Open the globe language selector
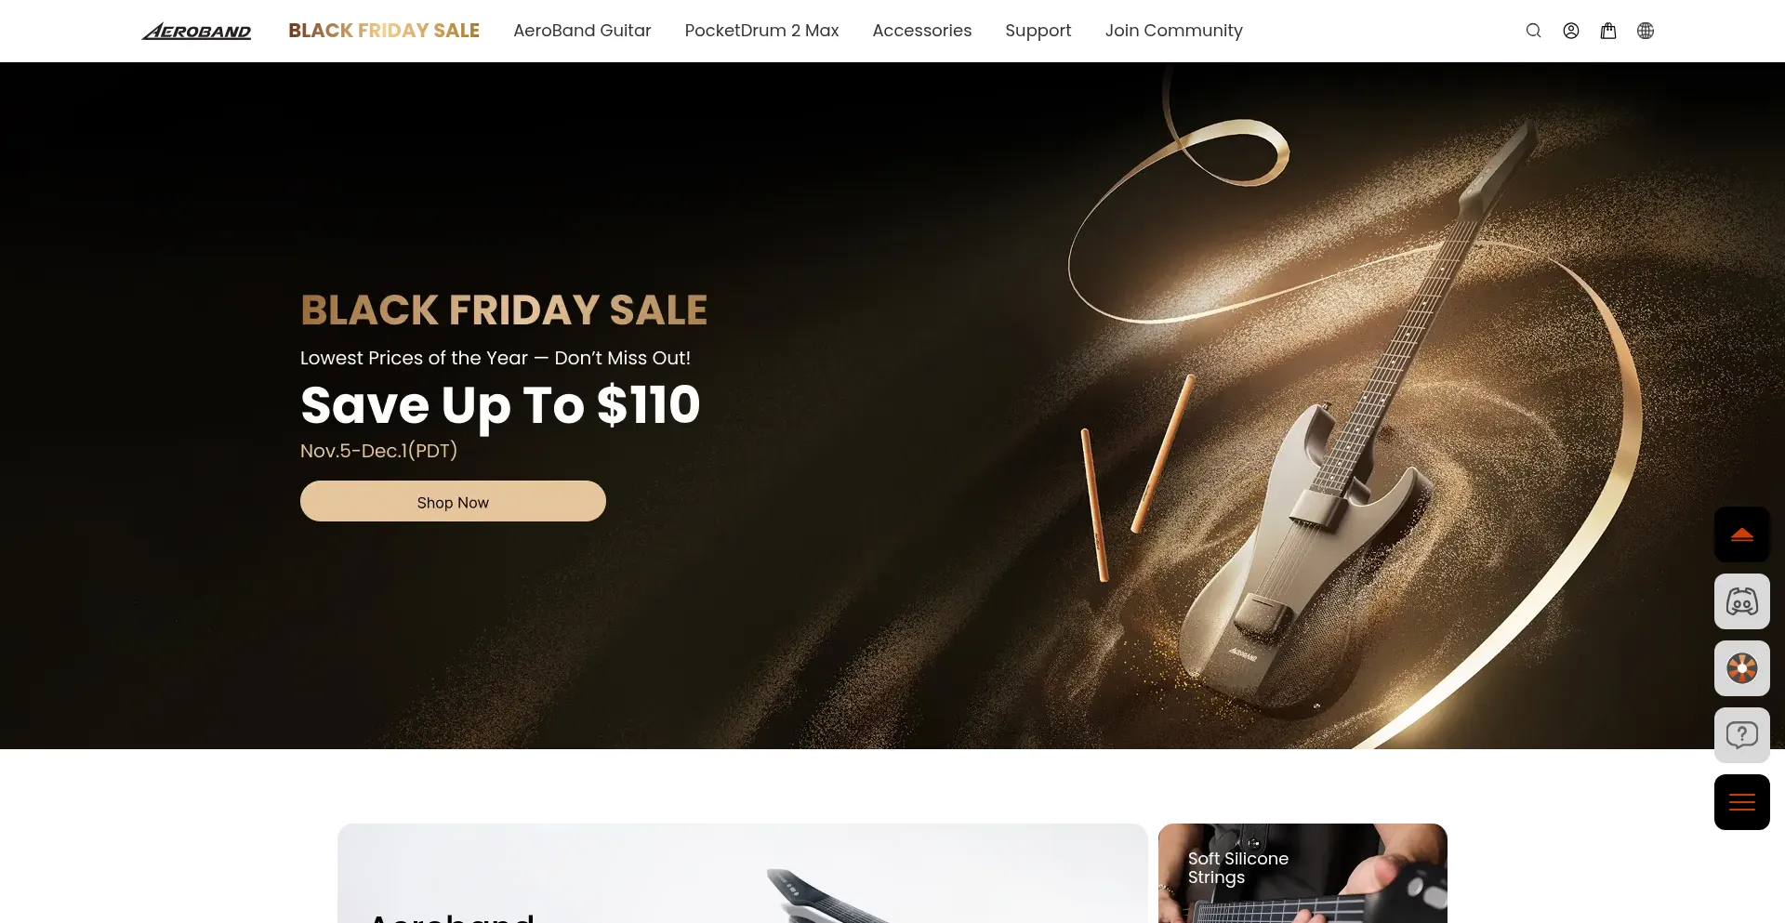The image size is (1785, 923). point(1646,31)
